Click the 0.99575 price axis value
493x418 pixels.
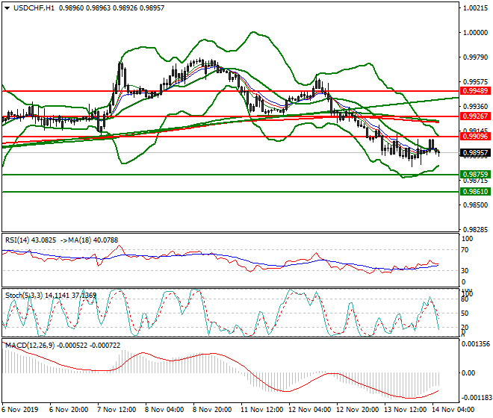475,81
